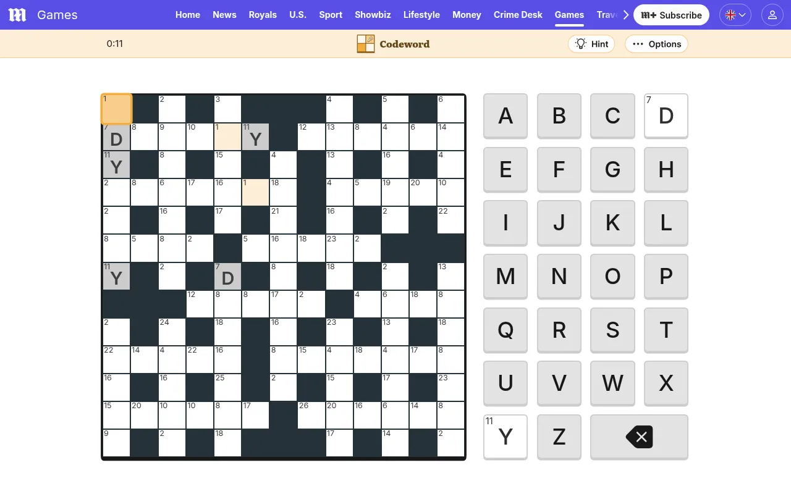791x494 pixels.
Task: Tap letter M on the keyboard
Action: click(505, 277)
